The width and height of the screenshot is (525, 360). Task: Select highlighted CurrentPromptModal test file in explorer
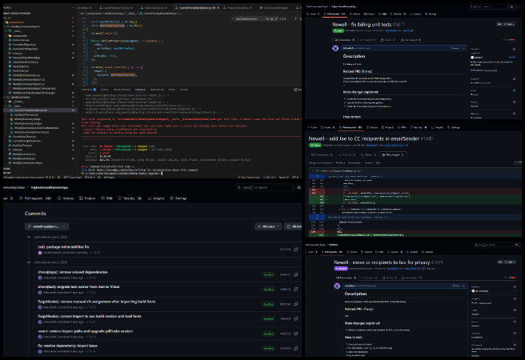pos(38,110)
